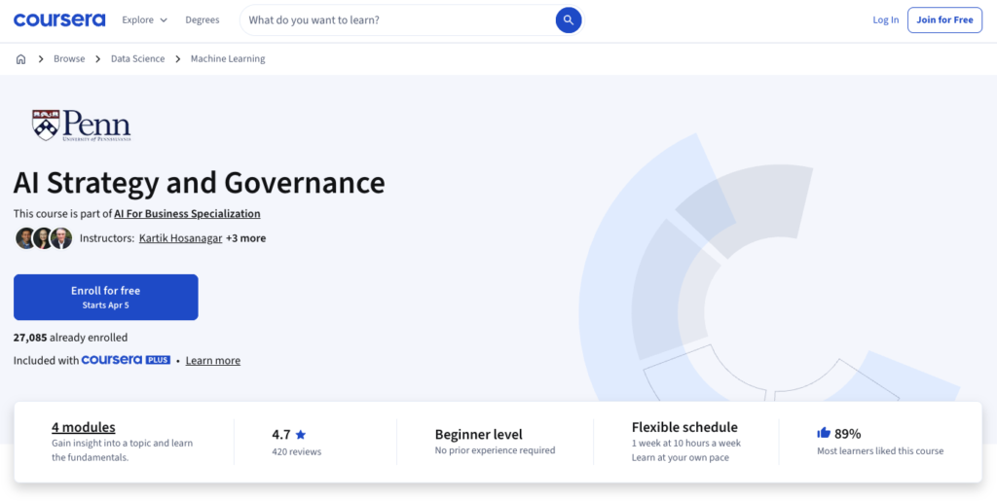Click the Enroll for free button
Screen dimensions: 997x501
click(105, 297)
